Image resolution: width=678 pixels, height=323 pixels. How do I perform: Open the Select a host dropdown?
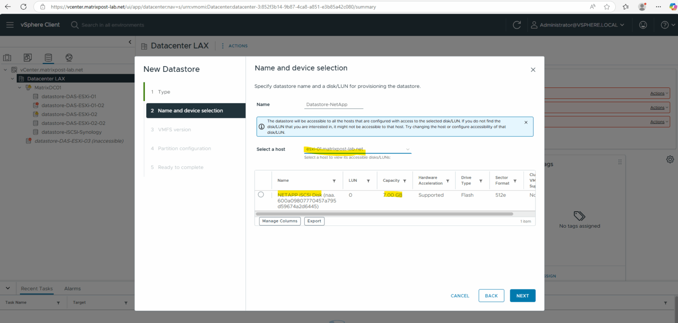click(407, 149)
